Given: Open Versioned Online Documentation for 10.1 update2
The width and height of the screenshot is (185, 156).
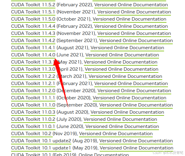Looking at the screenshot, I should 136,141.
